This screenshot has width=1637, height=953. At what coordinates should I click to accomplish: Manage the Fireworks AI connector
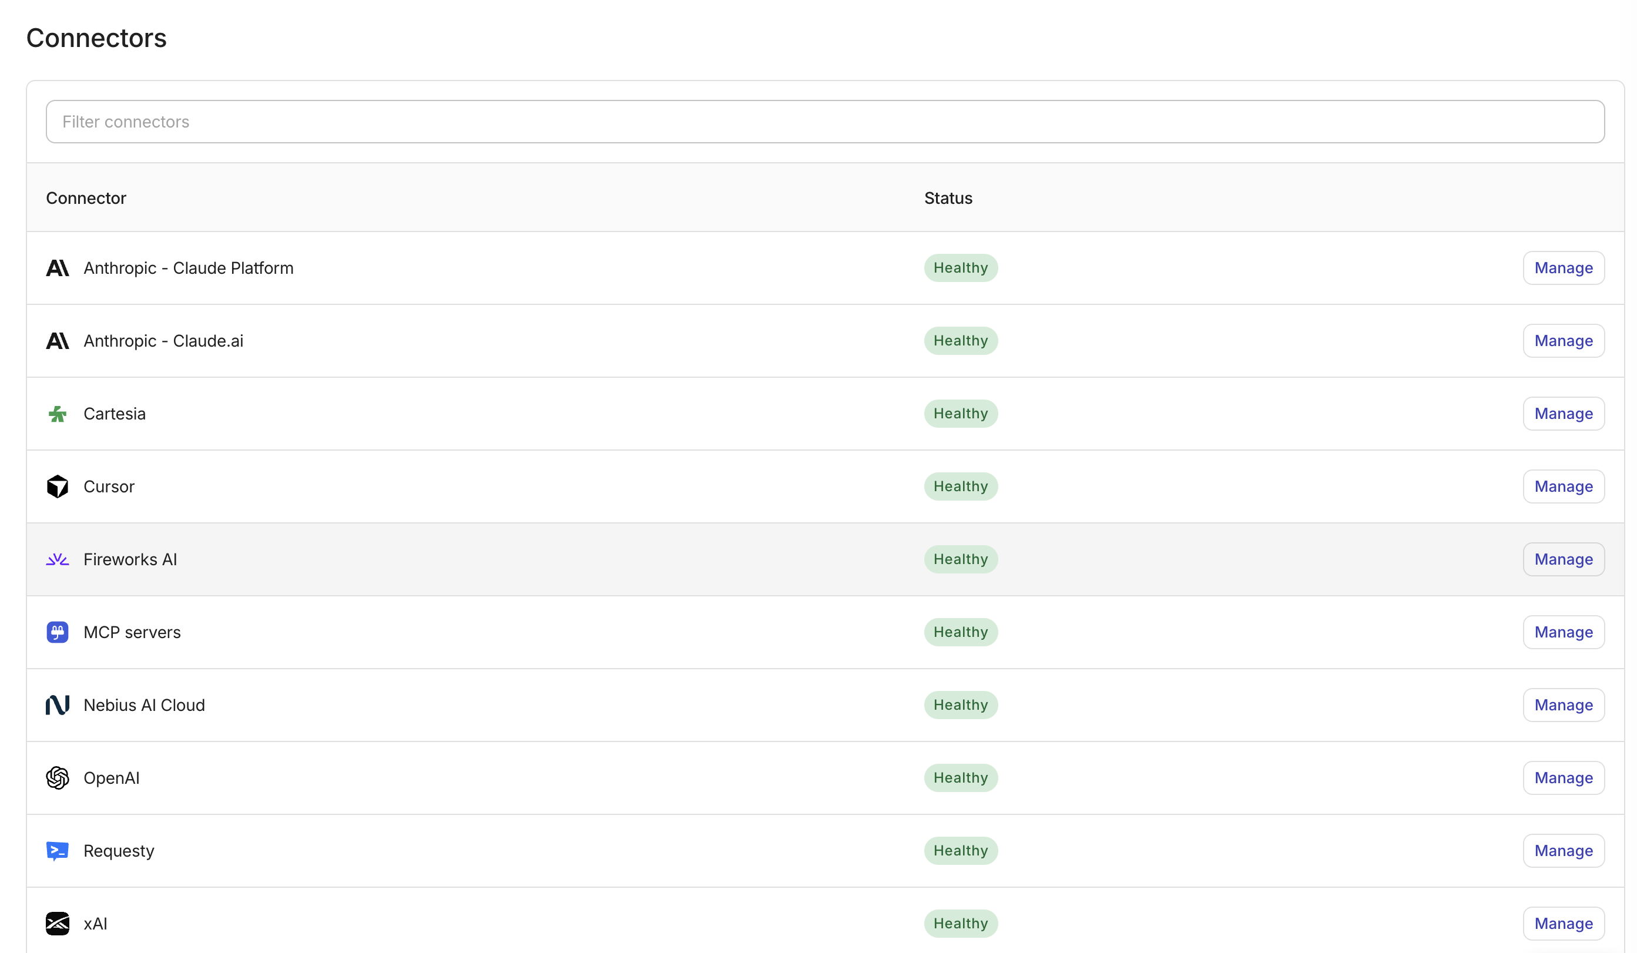[1564, 559]
